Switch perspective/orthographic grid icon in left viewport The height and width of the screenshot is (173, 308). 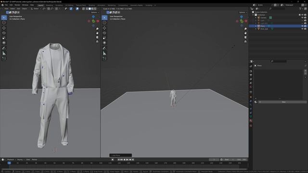(x=97, y=42)
